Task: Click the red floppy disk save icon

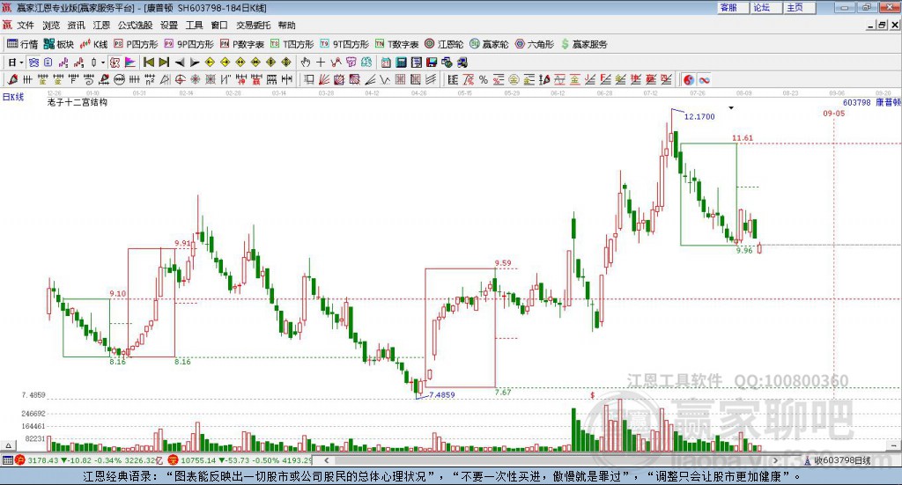Action: click(432, 62)
